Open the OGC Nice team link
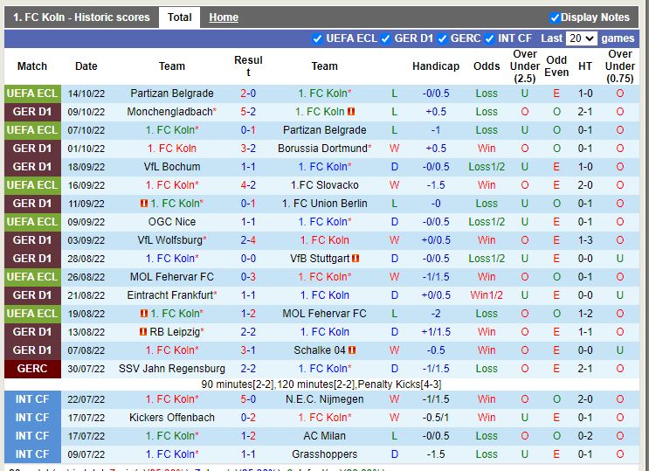The width and height of the screenshot is (649, 471). [x=172, y=222]
